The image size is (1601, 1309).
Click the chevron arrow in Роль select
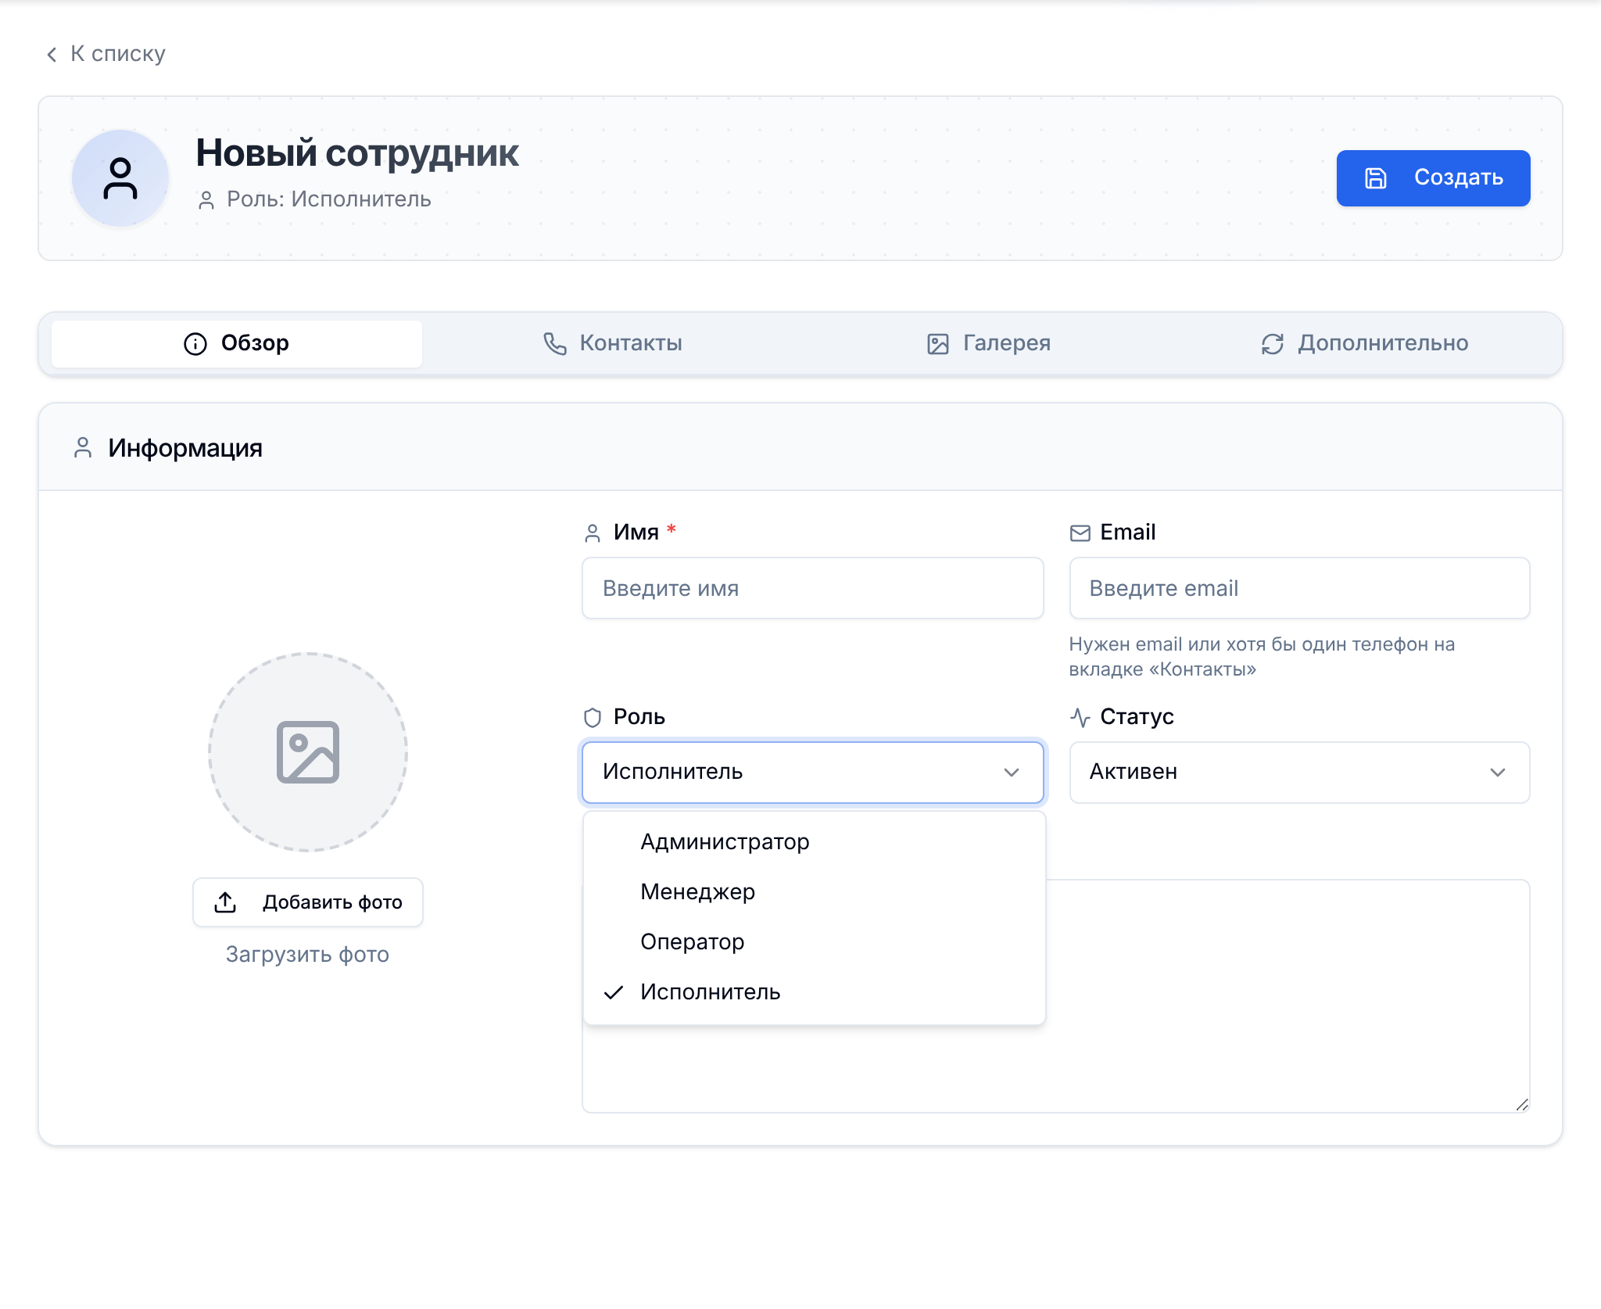tap(1012, 773)
